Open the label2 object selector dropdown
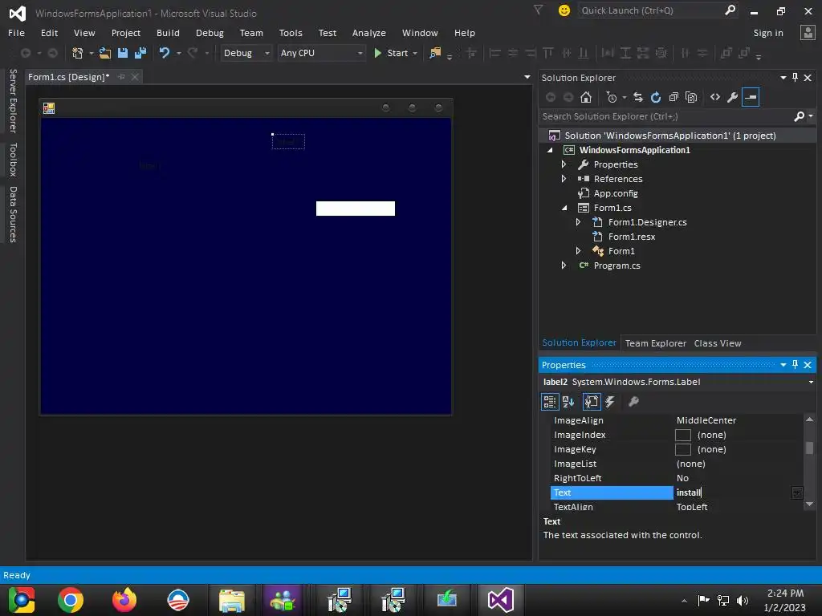 pos(811,382)
